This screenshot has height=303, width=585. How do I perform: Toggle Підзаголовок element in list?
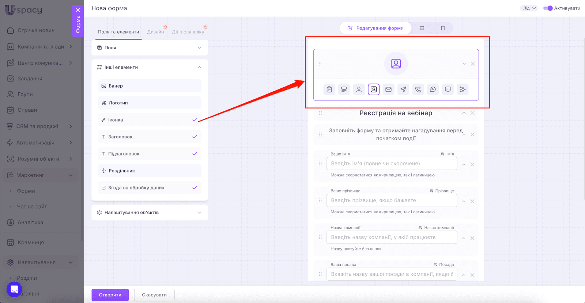pyautogui.click(x=150, y=154)
